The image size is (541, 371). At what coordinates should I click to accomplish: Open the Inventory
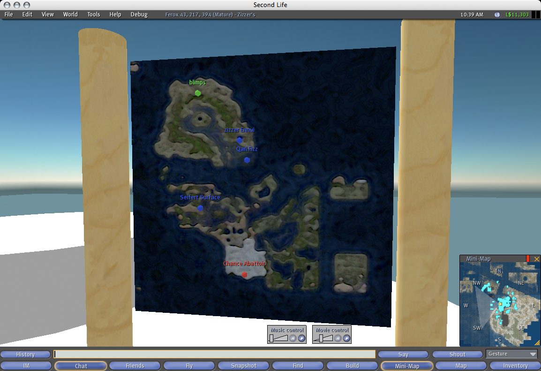pyautogui.click(x=516, y=366)
